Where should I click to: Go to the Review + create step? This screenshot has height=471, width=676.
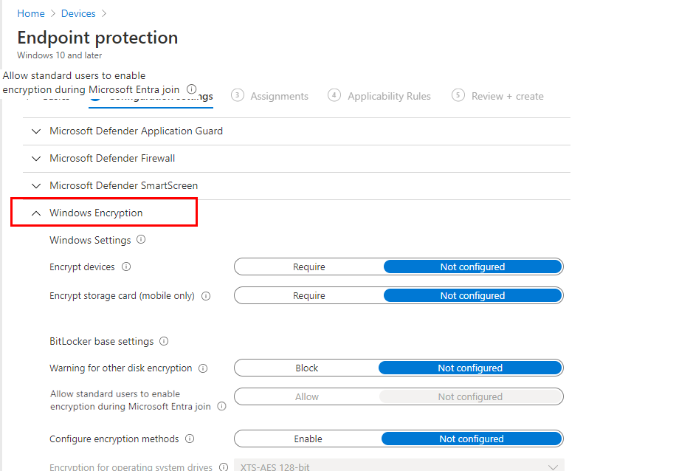[508, 96]
